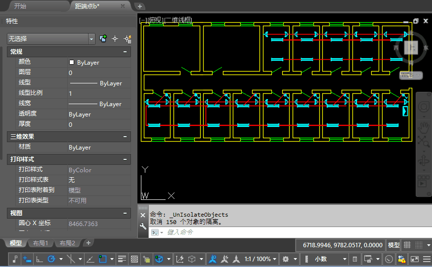Click the customization menu icon in status bar

(426, 259)
